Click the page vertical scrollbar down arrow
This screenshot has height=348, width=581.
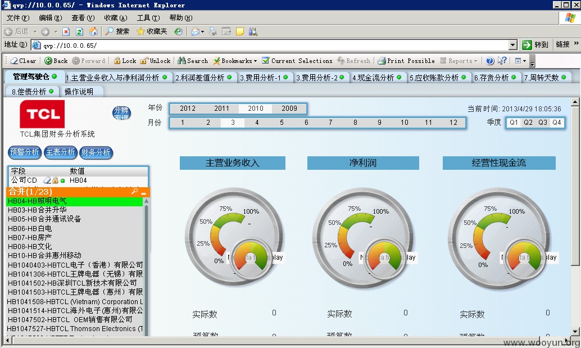[575, 331]
